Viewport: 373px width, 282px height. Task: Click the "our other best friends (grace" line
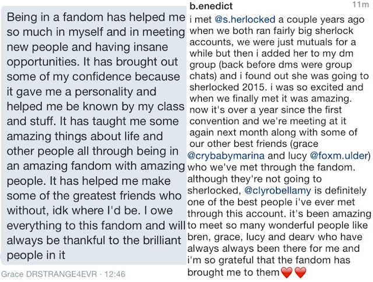tap(254, 144)
